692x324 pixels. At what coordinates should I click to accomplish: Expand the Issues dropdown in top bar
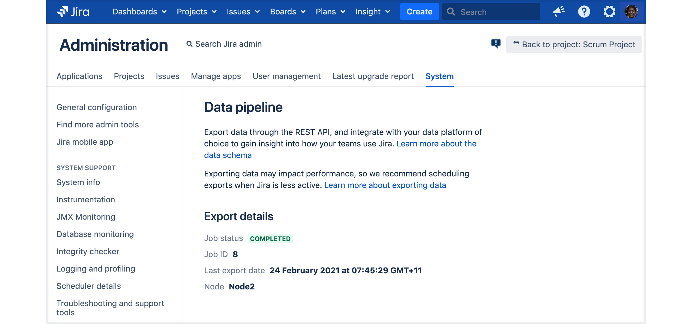[243, 12]
